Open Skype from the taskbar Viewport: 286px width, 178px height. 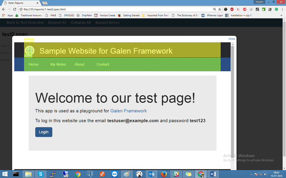coord(41,174)
